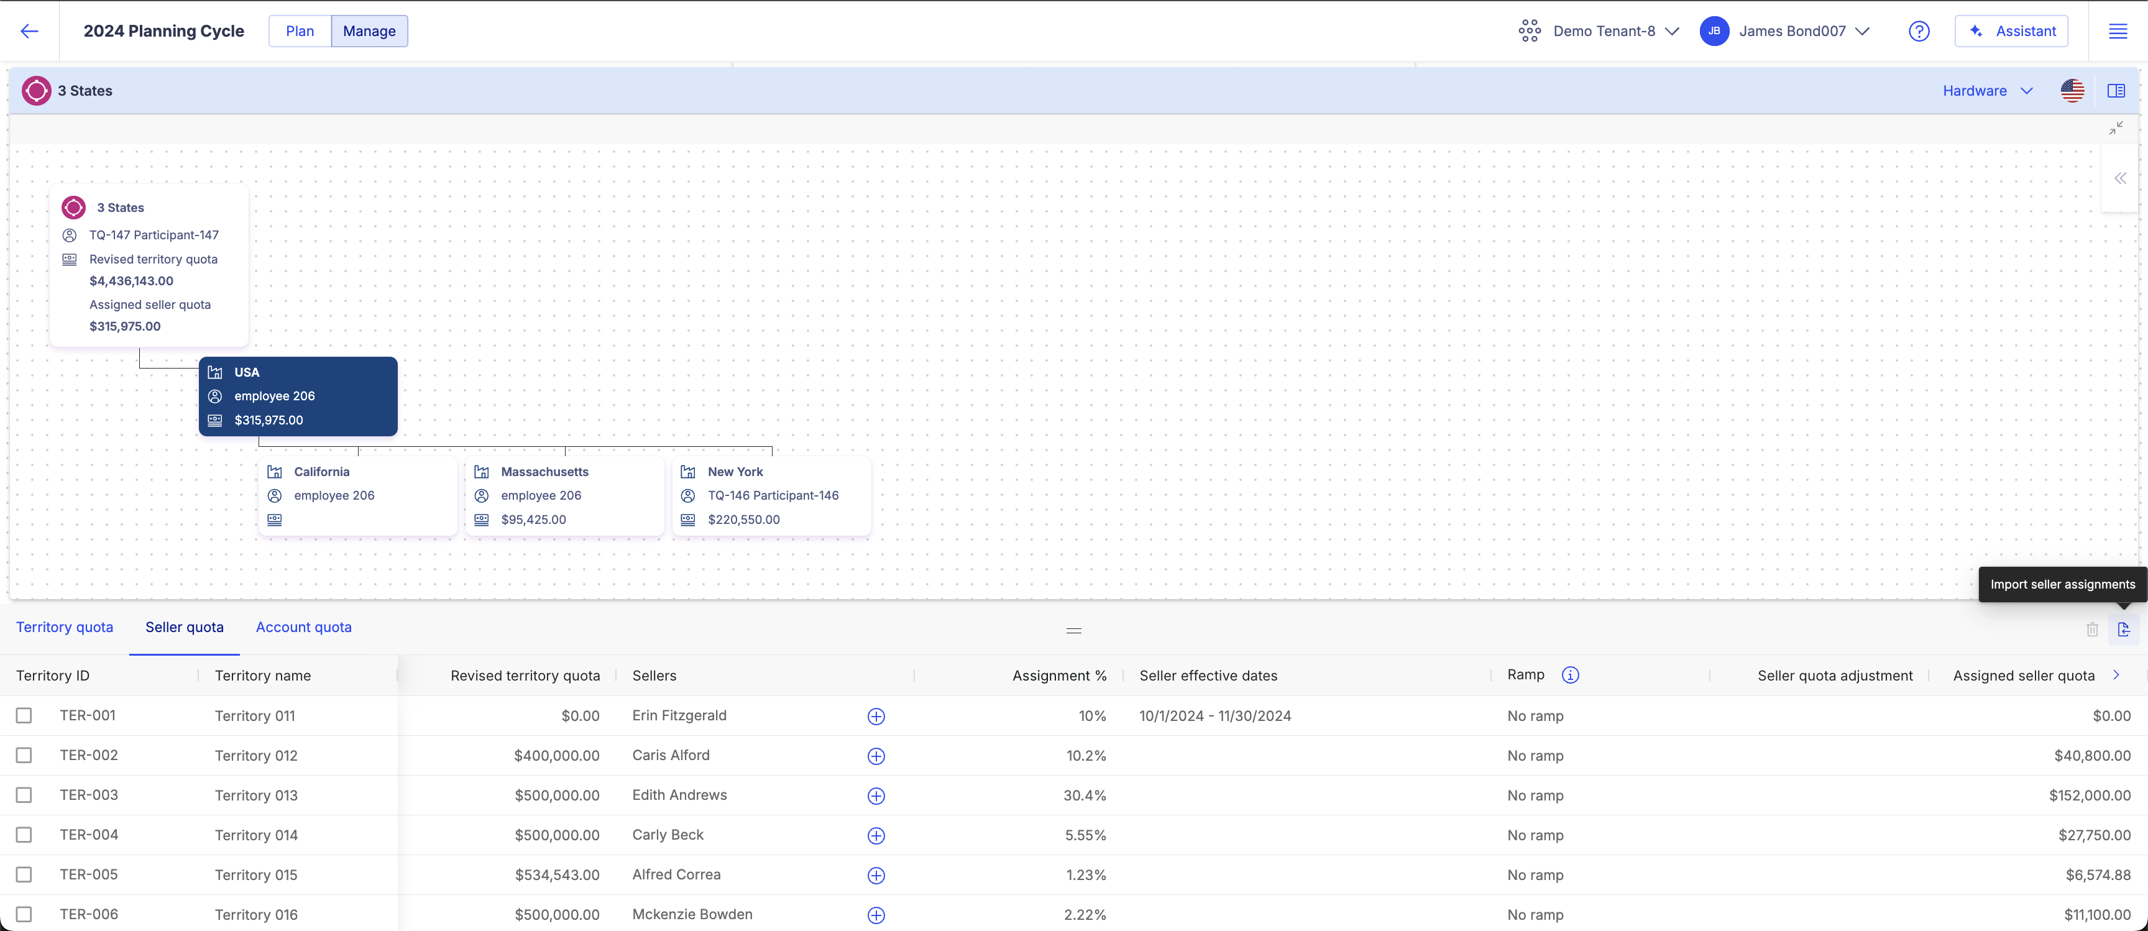The width and height of the screenshot is (2148, 931).
Task: Select the California hierarchy node
Action: [358, 496]
